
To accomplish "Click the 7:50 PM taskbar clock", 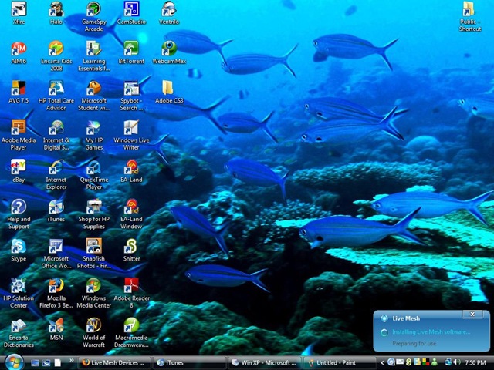I will [x=475, y=363].
